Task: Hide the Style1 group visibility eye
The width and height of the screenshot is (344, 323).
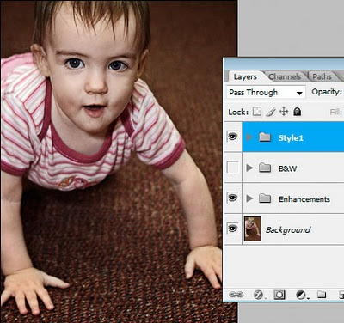Action: coord(232,137)
